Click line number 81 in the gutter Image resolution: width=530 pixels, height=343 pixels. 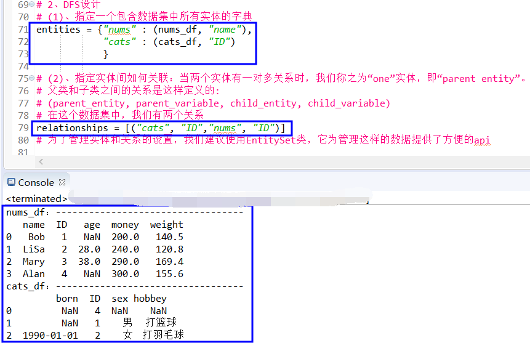pos(23,152)
